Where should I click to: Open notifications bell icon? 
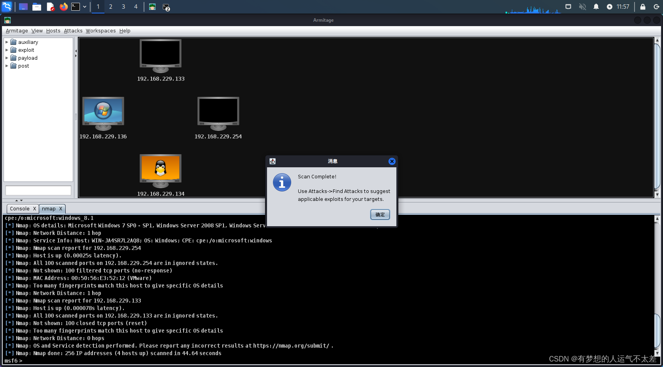(x=596, y=7)
